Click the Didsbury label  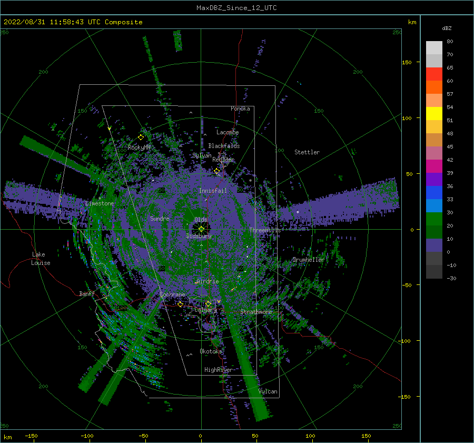point(199,236)
